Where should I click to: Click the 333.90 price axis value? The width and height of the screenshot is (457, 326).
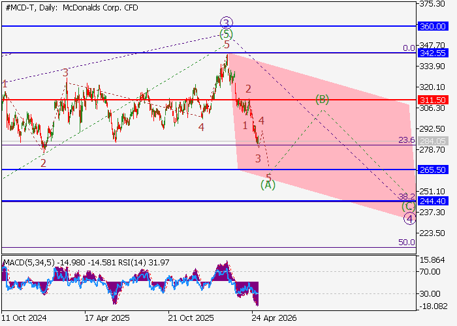[x=432, y=67]
